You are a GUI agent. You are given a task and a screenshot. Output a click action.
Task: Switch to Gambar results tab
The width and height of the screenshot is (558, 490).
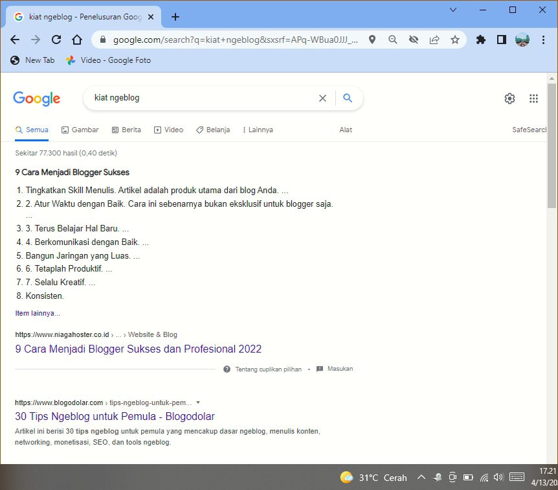(x=80, y=130)
